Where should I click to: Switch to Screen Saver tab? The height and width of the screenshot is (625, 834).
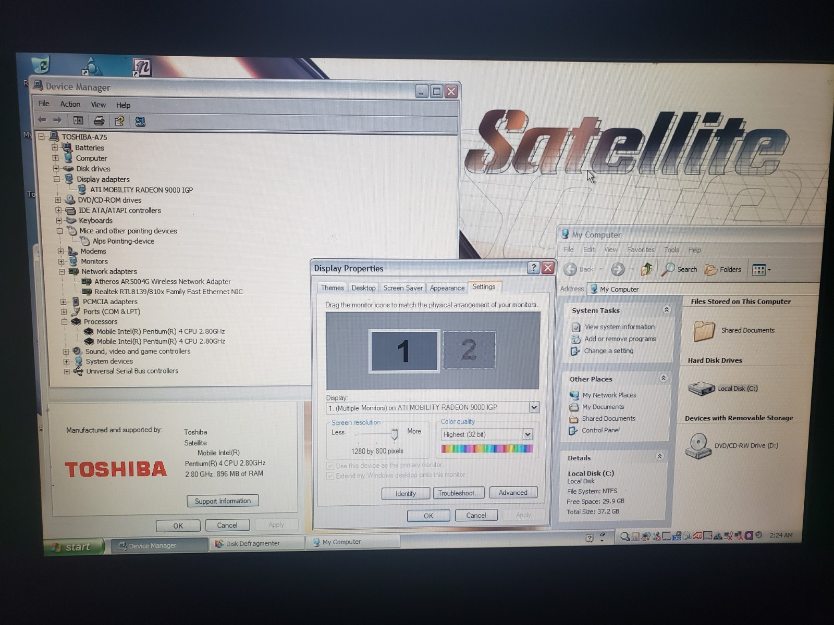403,288
